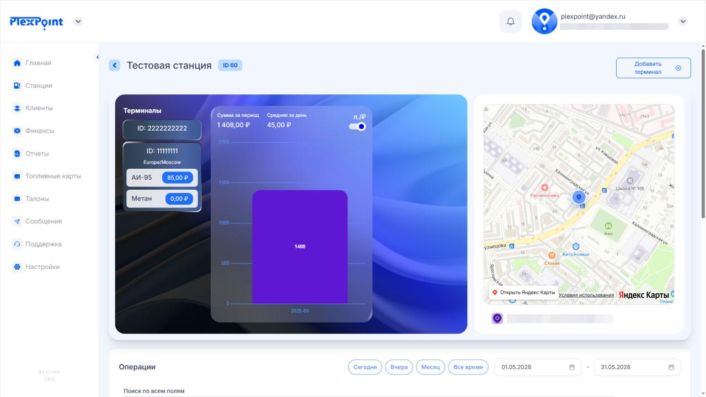The height and width of the screenshot is (397, 706).
Task: Click the Отчеты chart icon
Action: (x=17, y=153)
